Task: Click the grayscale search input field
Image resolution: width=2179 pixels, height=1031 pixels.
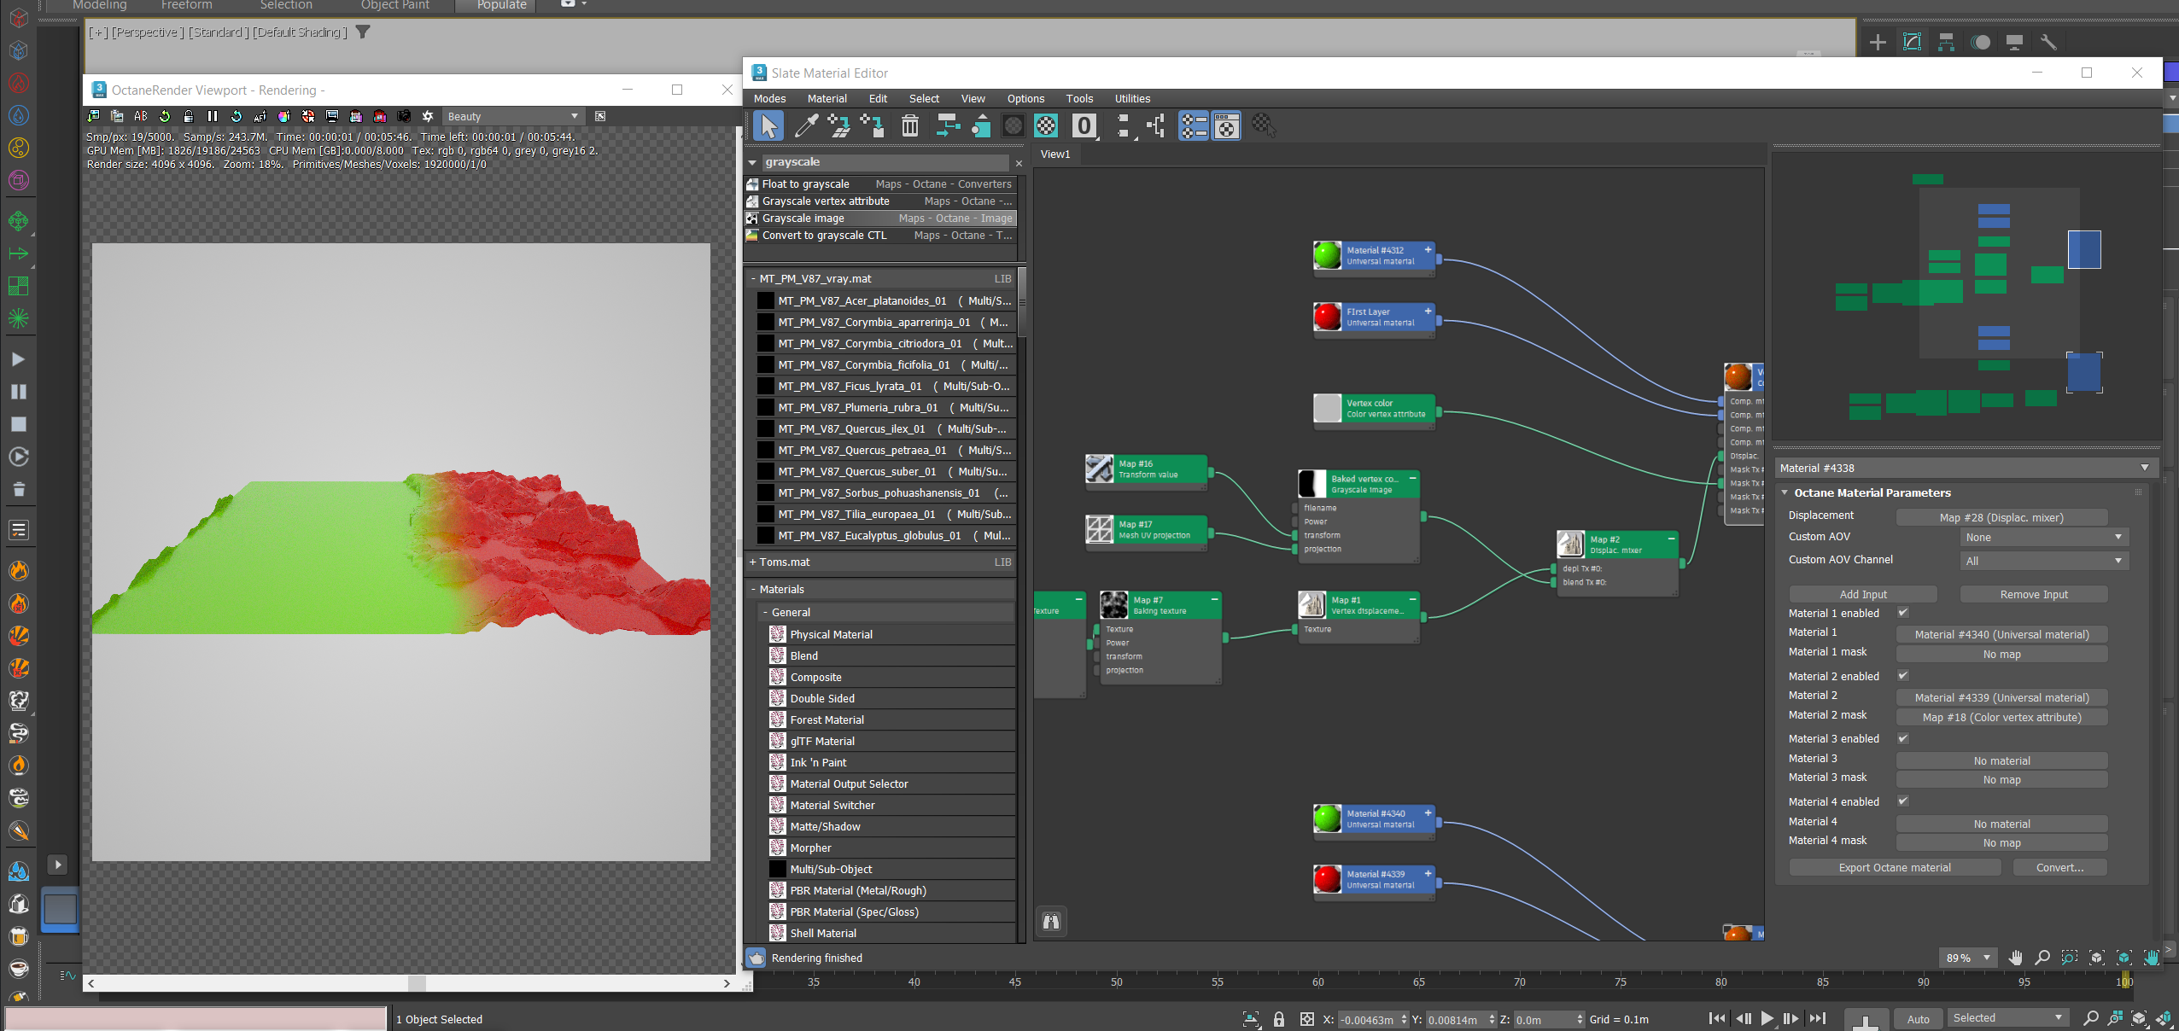Action: tap(885, 162)
